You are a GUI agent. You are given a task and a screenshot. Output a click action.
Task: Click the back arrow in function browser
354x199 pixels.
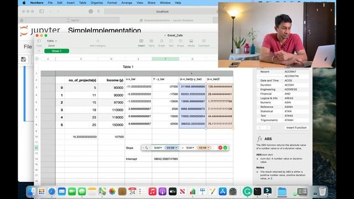(260, 128)
